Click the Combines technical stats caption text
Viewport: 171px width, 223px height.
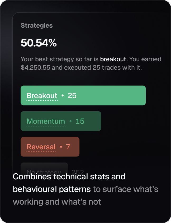coord(69,177)
